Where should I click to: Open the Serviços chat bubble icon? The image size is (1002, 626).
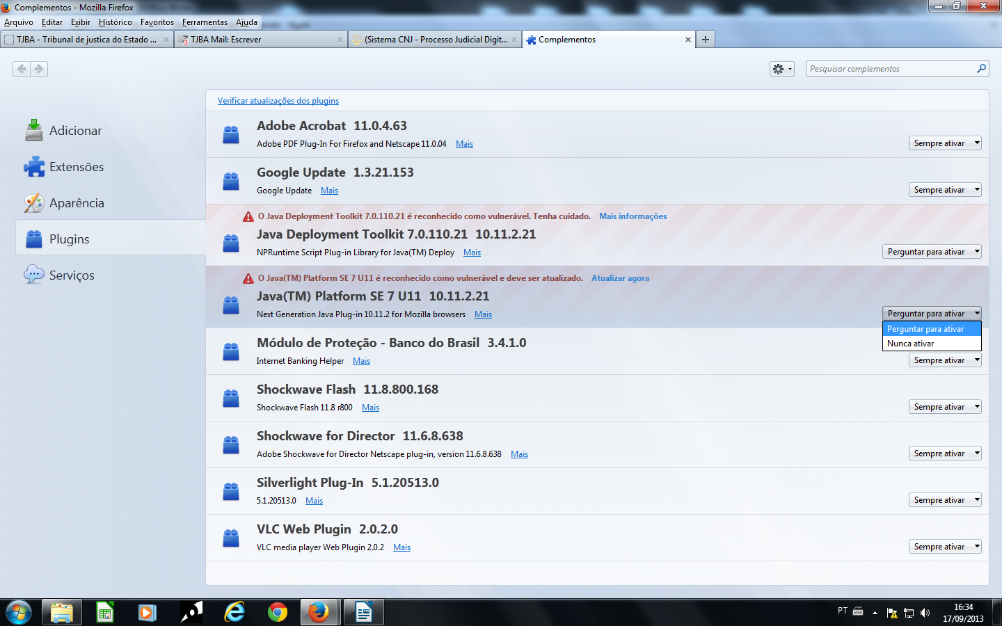coord(34,275)
